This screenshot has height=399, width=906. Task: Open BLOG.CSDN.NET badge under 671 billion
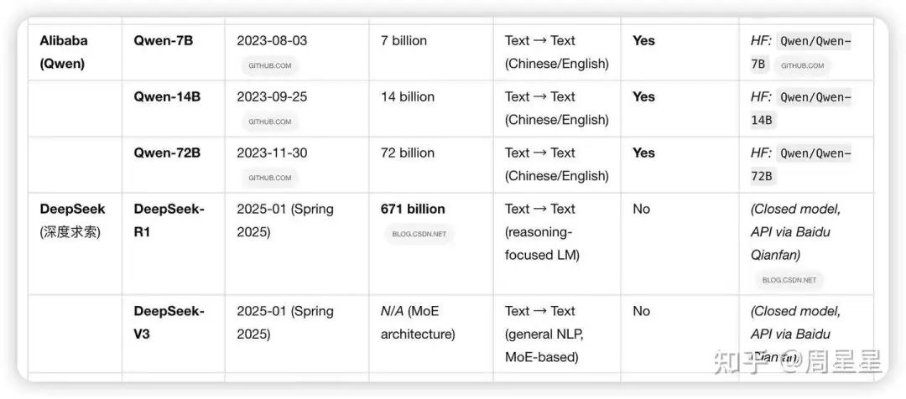tap(419, 234)
